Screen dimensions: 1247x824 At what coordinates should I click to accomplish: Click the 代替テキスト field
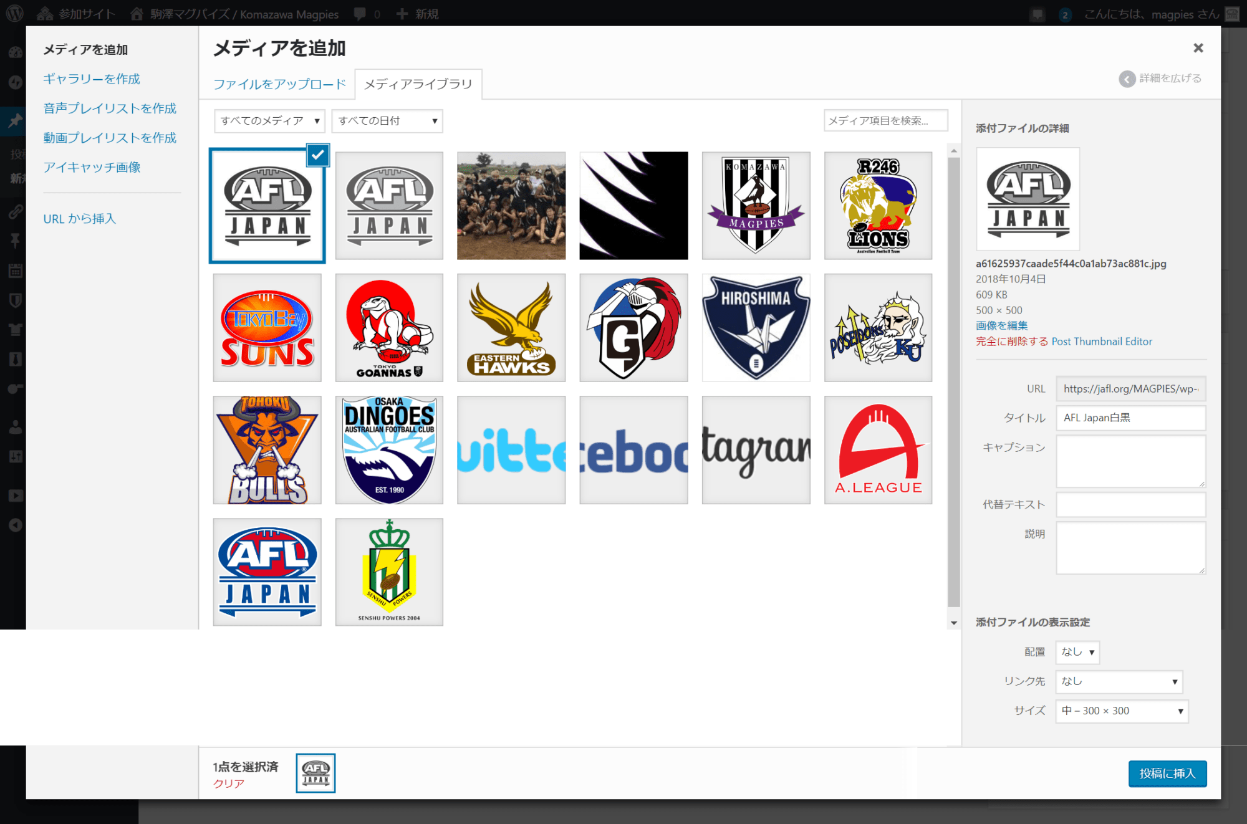pyautogui.click(x=1130, y=504)
